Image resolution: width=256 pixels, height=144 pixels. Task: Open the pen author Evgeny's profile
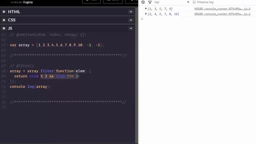point(28,2)
